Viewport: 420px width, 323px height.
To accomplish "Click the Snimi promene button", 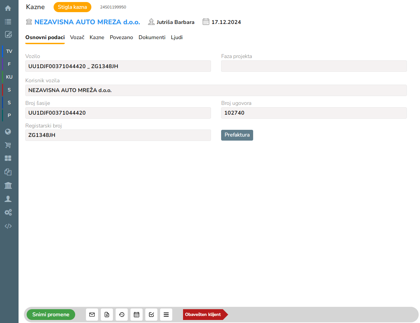I will (51, 315).
